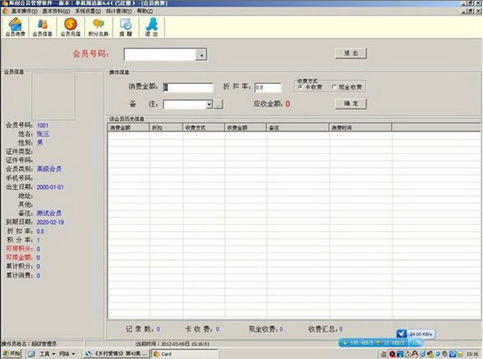Click the 消费时间 column header
The image size is (483, 359).
click(361, 127)
